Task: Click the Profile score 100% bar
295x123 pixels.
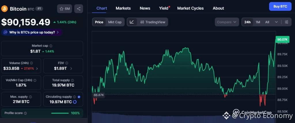Action: point(60,113)
